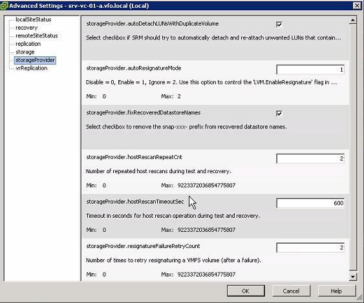The height and width of the screenshot is (303, 364).
Task: Toggle the autoDetachLUNsWithDuplicateVolume checkbox
Action: [279, 25]
